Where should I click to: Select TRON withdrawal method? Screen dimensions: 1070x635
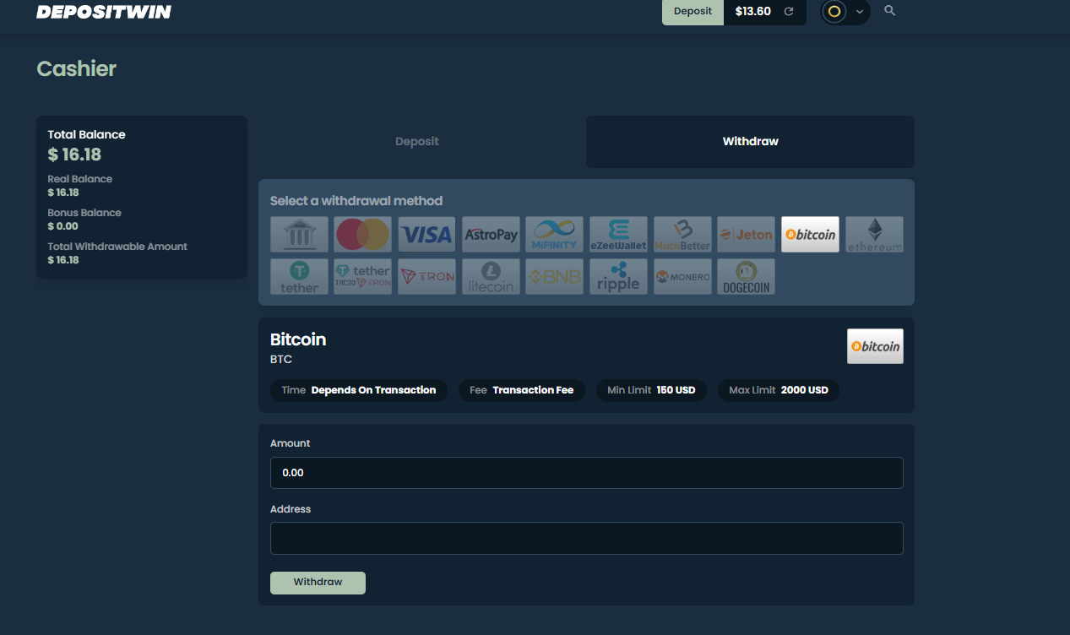(x=426, y=277)
